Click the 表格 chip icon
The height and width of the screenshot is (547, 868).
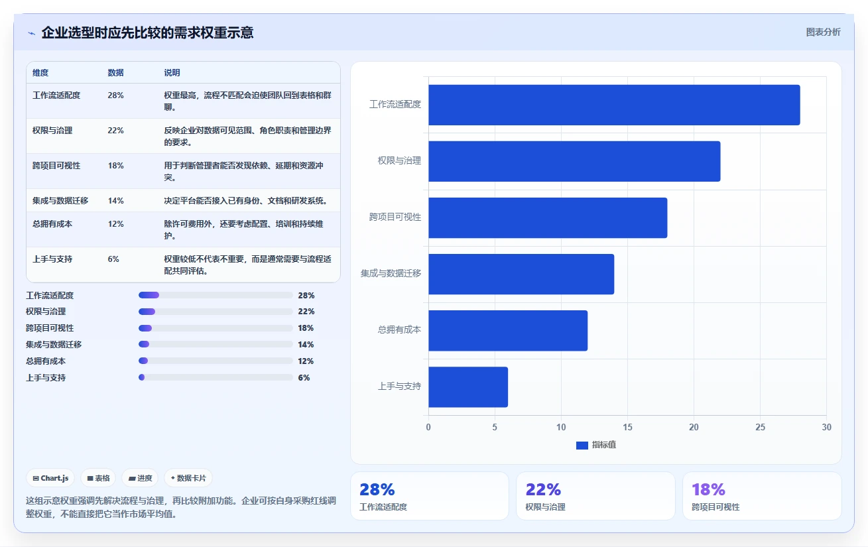pos(90,478)
